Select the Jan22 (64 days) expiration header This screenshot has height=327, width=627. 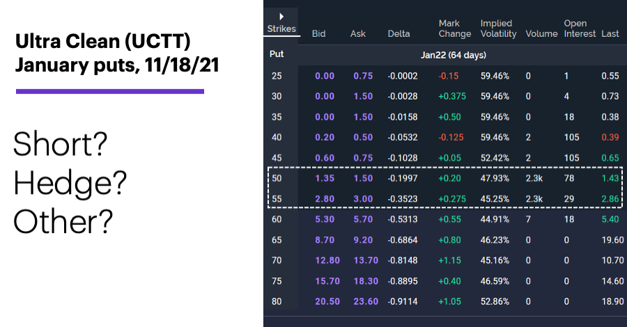[453, 55]
